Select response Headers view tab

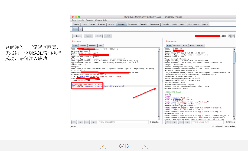click(177, 46)
